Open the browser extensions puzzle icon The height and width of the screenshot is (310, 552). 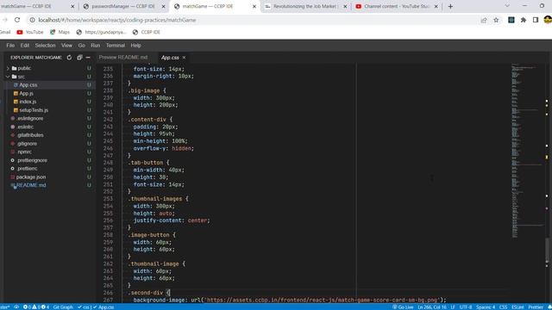524,20
